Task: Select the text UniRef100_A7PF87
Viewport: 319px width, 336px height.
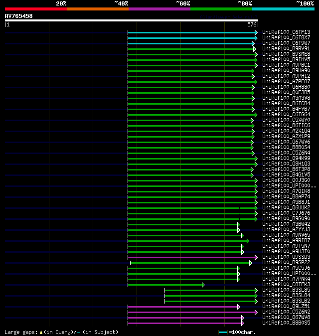Action: click(x=286, y=81)
